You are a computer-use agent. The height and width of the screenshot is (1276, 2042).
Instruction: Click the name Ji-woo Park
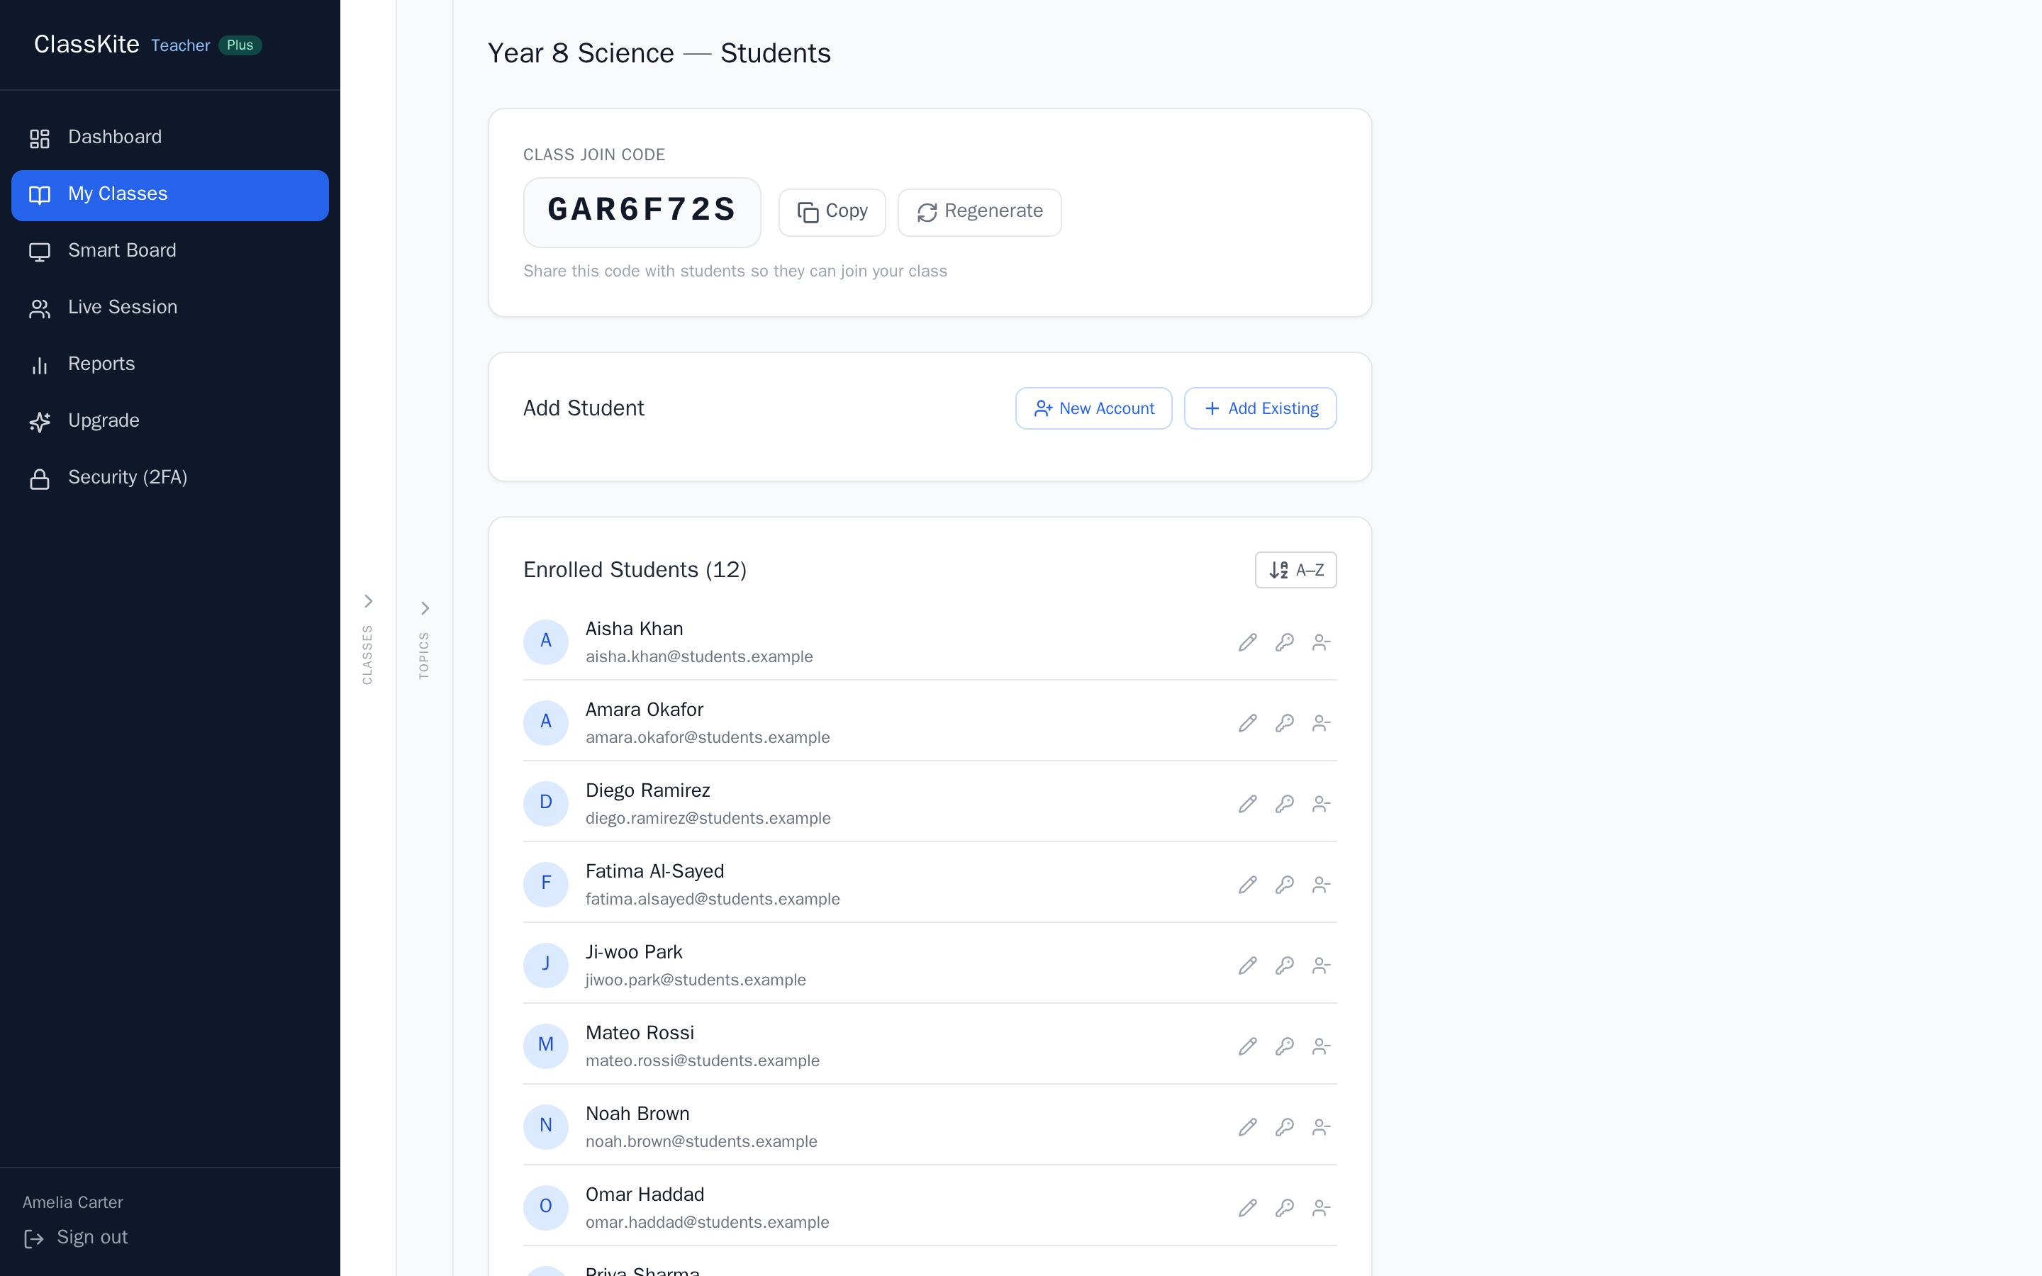pyautogui.click(x=634, y=952)
